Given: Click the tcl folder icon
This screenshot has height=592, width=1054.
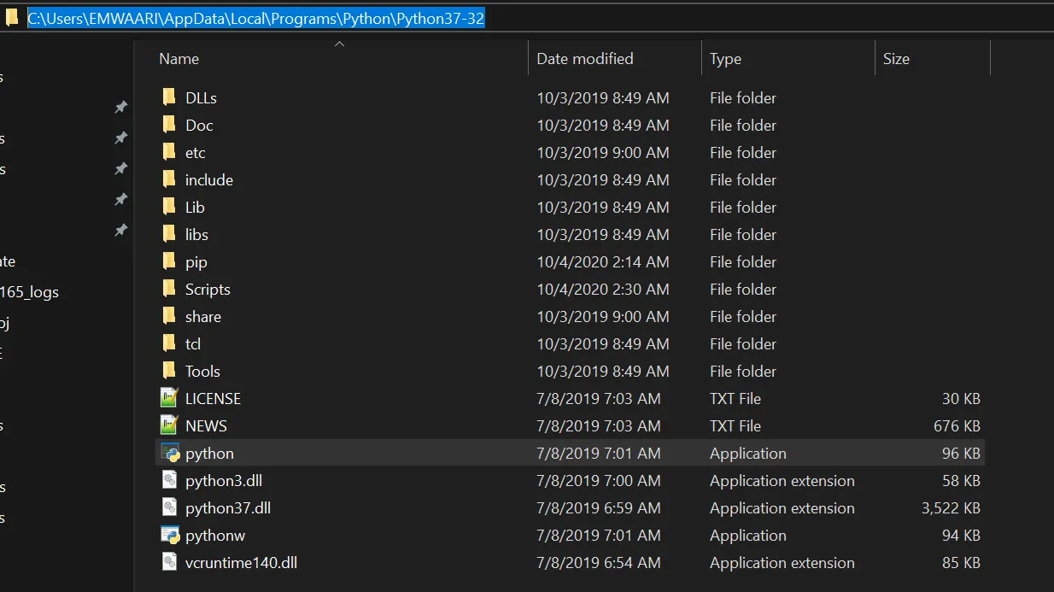Looking at the screenshot, I should (169, 343).
